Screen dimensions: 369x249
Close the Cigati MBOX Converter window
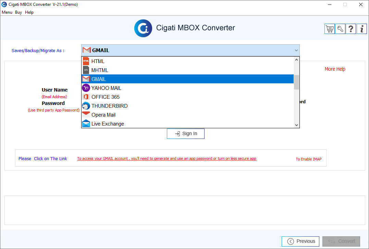point(361,4)
